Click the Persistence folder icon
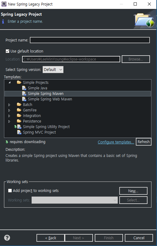Screen dimensions: 157x246 [19, 121]
